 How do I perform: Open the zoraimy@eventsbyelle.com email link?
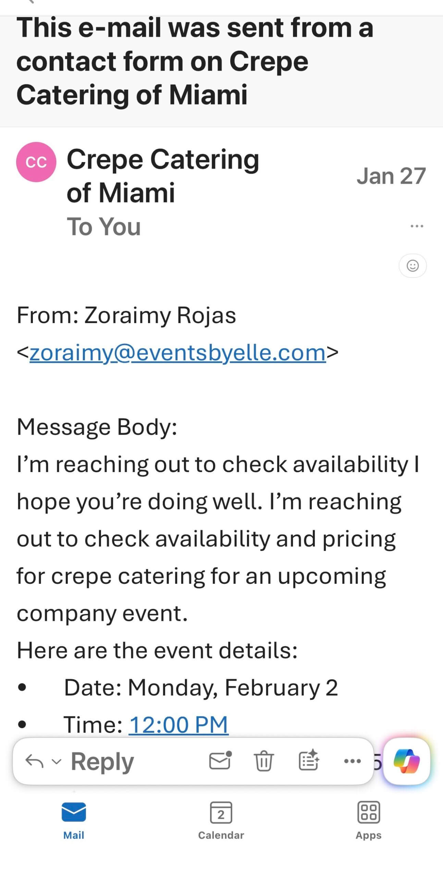[177, 353]
